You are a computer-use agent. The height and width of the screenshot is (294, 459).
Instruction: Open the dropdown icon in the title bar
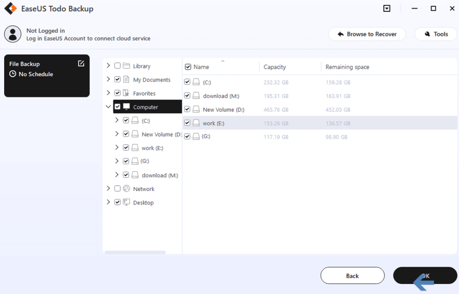pos(386,8)
